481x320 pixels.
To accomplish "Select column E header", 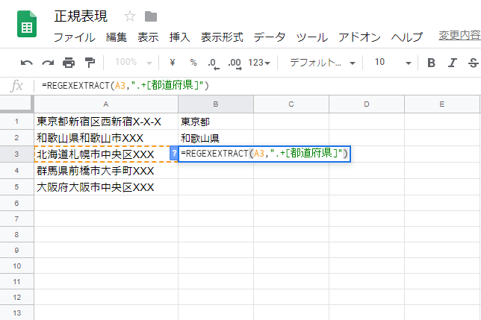I will pyautogui.click(x=442, y=104).
